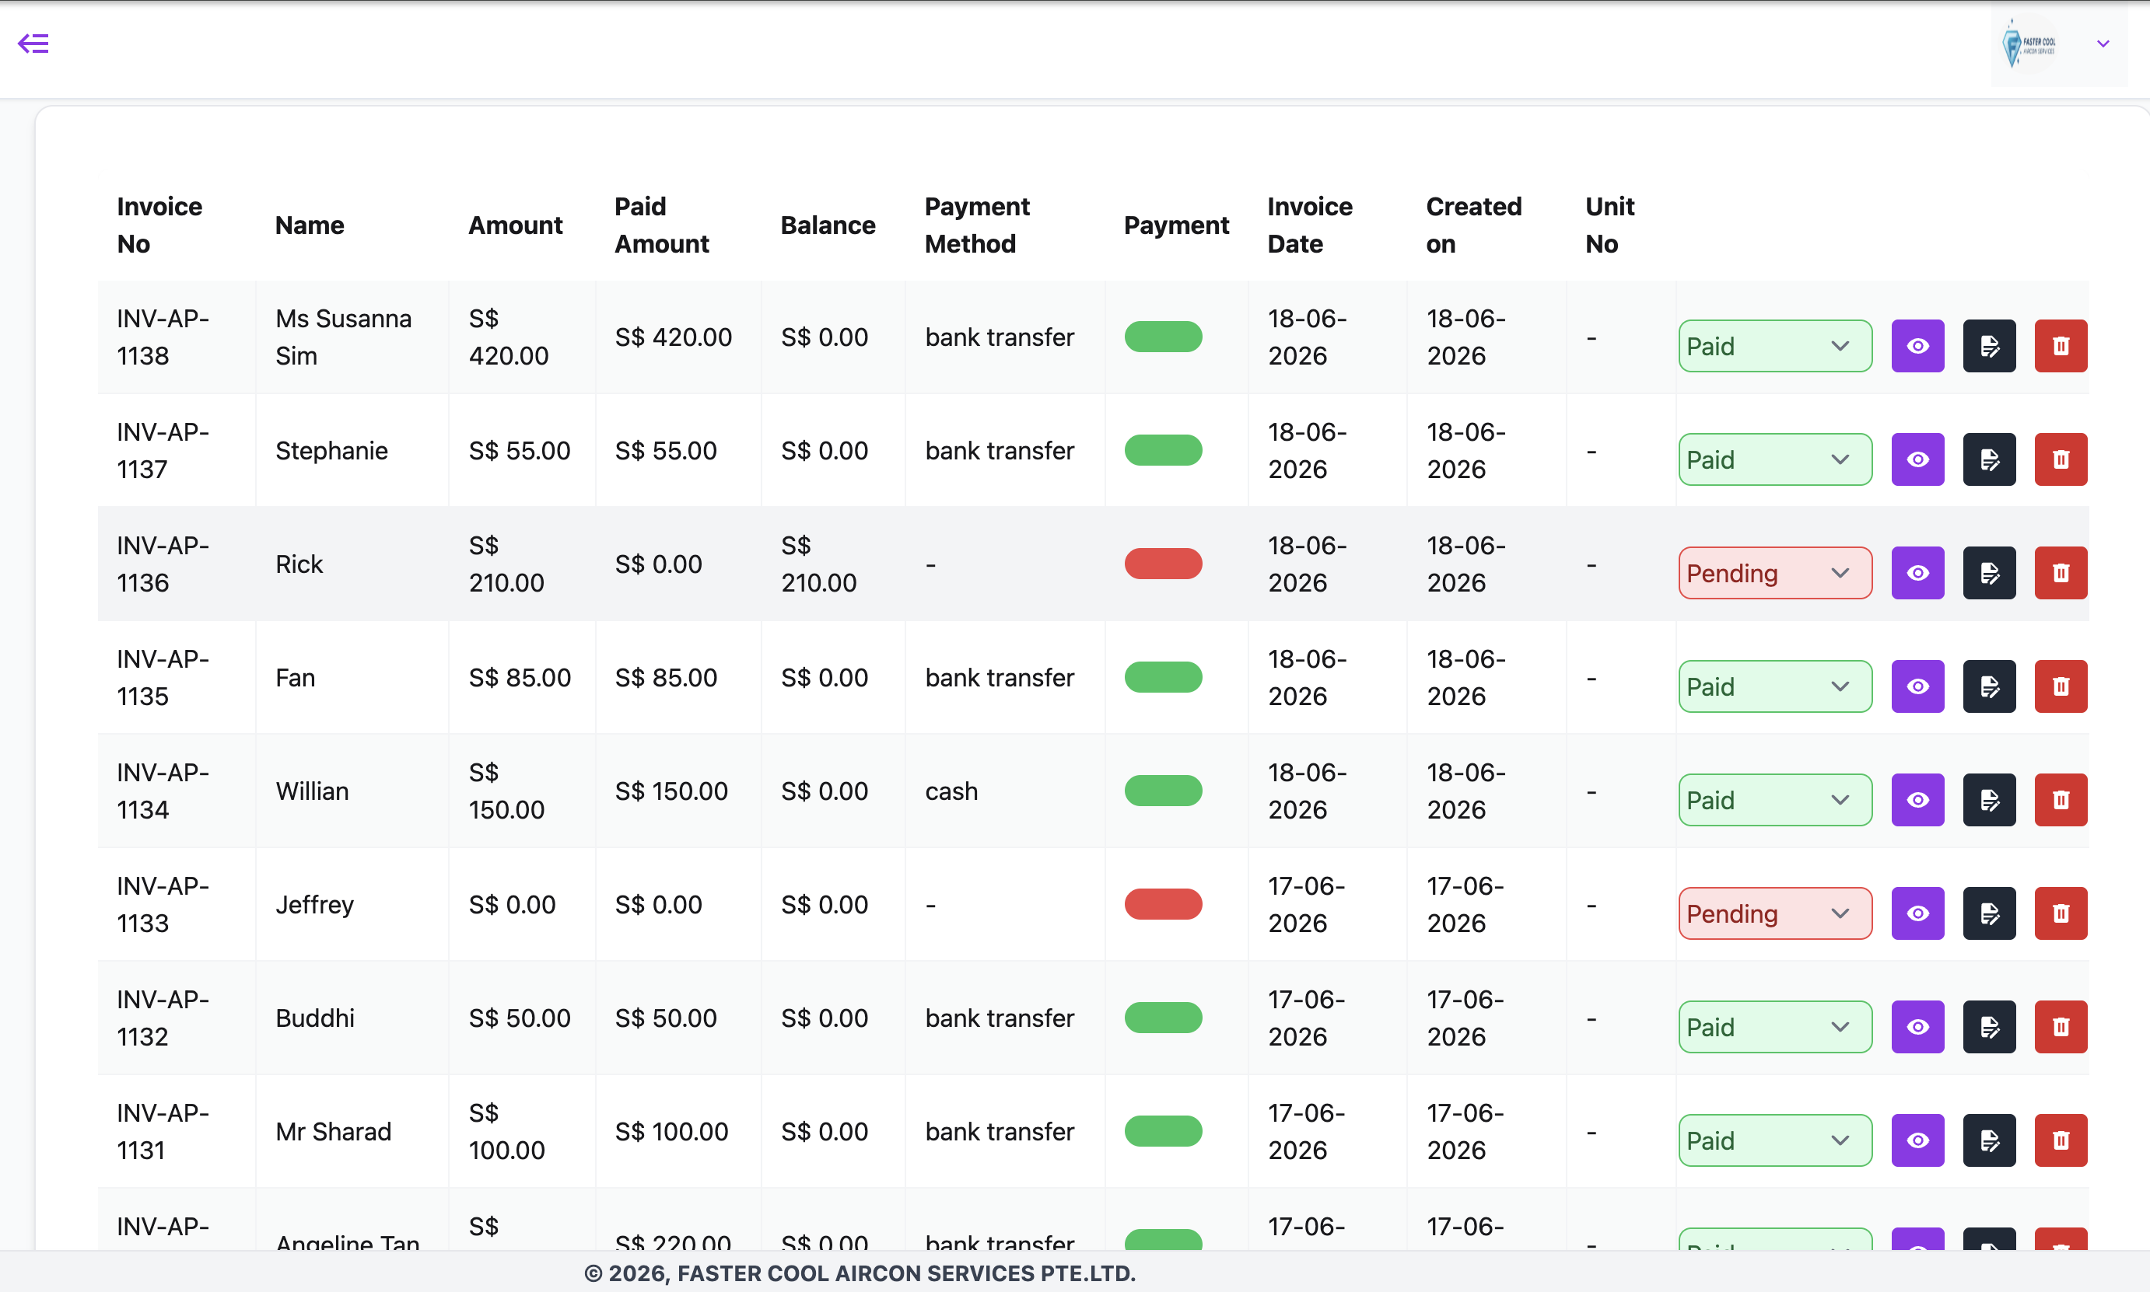
Task: Delete Jeffrey's invoice INV-AP-1133
Action: [2061, 913]
